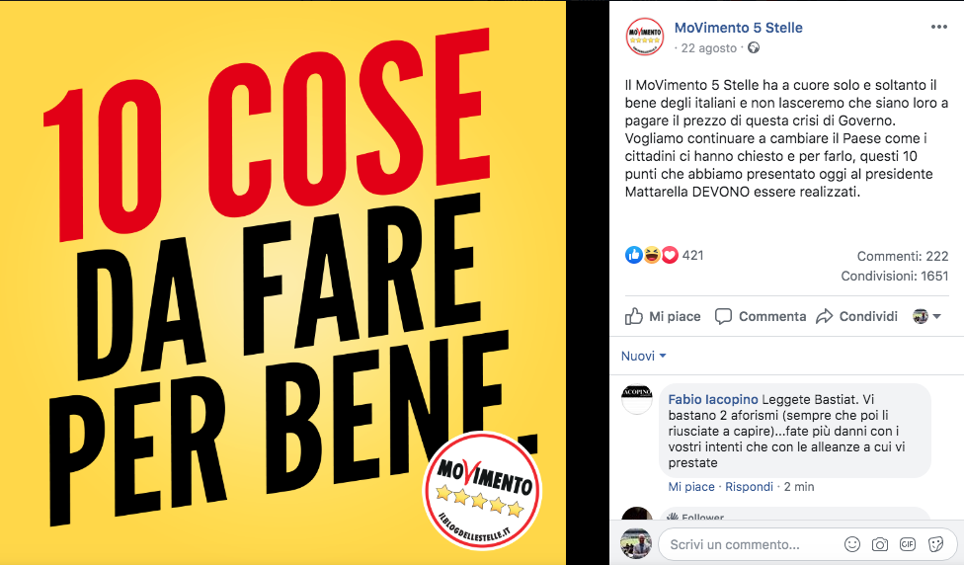The height and width of the screenshot is (565, 964).
Task: Toggle Mi piace on the post
Action: 663,317
